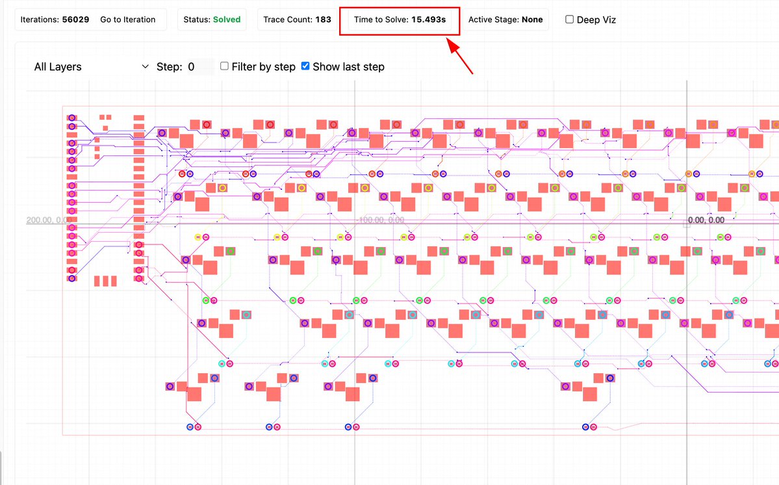
Task: Click the -100.00, 0.00 coordinate label
Action: click(x=381, y=220)
